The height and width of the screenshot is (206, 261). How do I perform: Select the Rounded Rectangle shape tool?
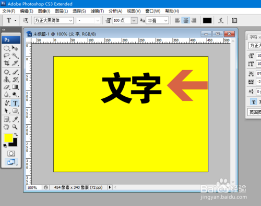point(15,110)
